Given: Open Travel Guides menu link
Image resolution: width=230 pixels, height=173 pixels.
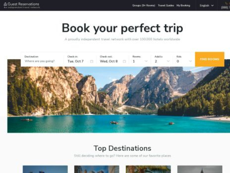Looking at the screenshot, I should (x=166, y=6).
